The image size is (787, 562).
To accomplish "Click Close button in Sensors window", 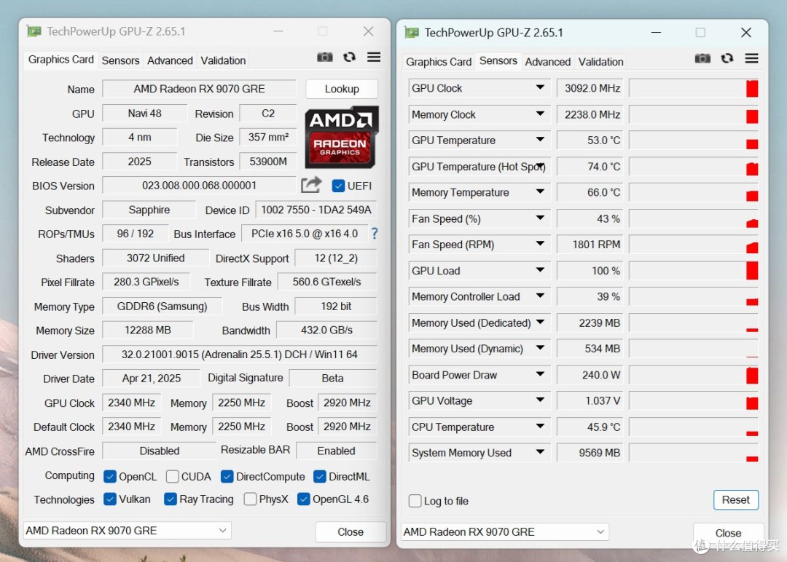I will (728, 534).
